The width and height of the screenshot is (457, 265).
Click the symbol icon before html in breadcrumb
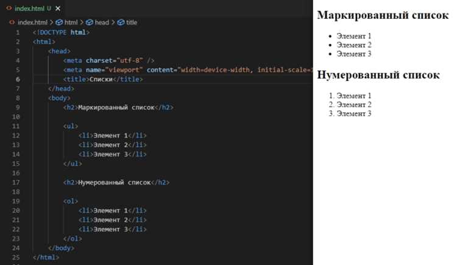59,23
